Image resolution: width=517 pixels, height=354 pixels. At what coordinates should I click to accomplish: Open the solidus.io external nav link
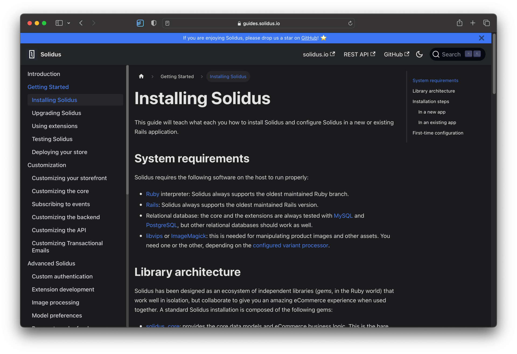point(319,54)
